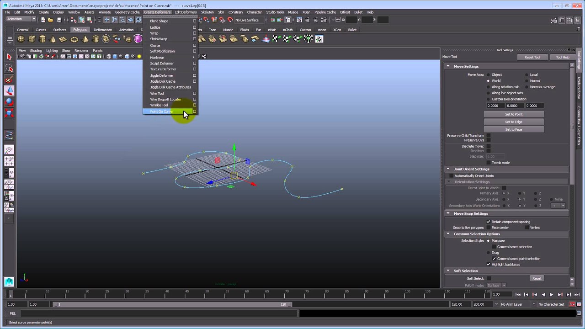Screen dimensions: 585x329
Task: Click Set to Edge button
Action: [x=514, y=122]
